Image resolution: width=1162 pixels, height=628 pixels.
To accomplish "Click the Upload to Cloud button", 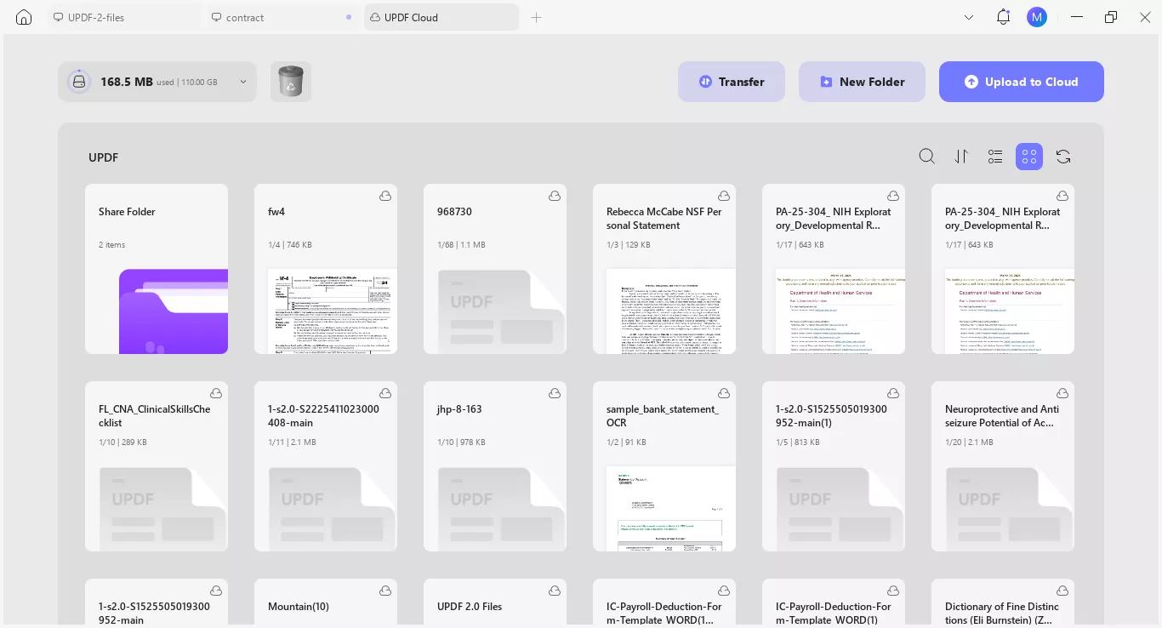I will (x=1021, y=82).
